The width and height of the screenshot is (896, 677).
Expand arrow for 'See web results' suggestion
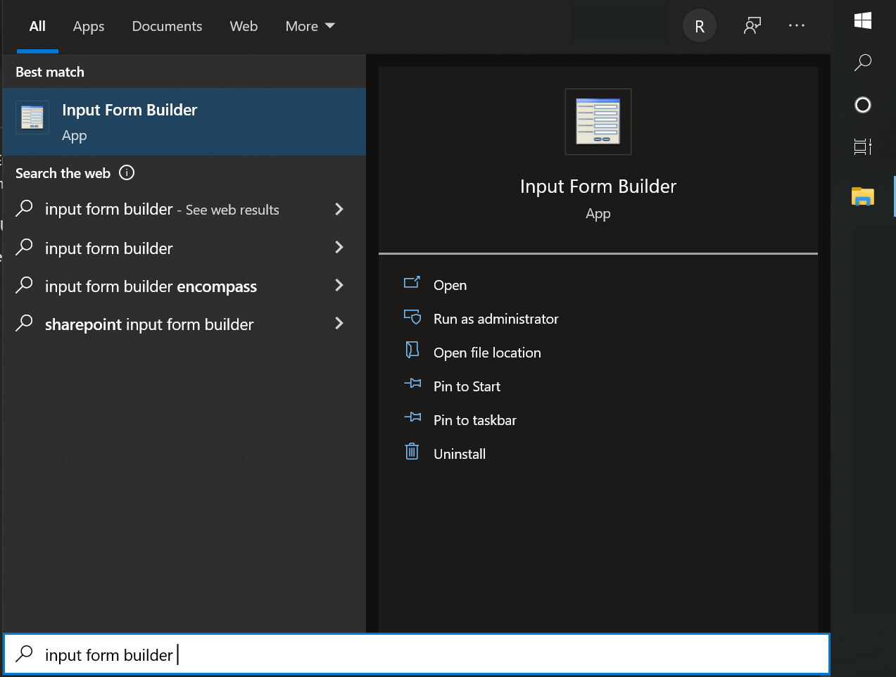(x=339, y=209)
